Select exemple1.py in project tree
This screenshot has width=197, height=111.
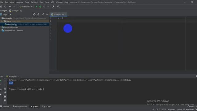pos(12,24)
